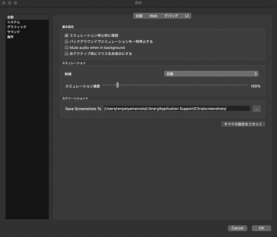277x237 pixels.
Task: Enable 非アクティブ時にマウスを非表示にする checkbox
Action: point(66,53)
